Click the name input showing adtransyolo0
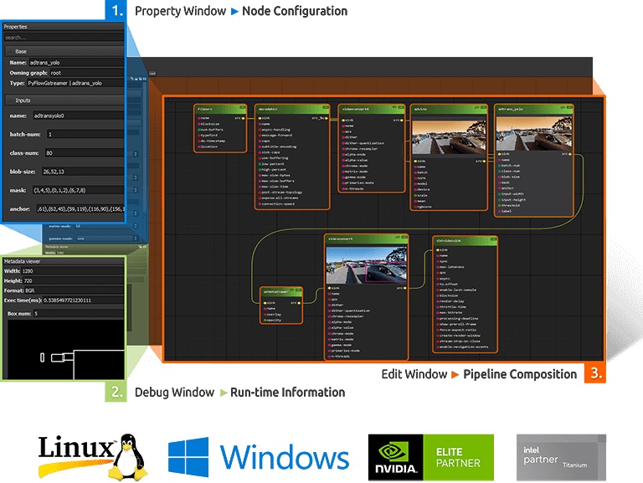This screenshot has height=483, width=643. [x=77, y=116]
